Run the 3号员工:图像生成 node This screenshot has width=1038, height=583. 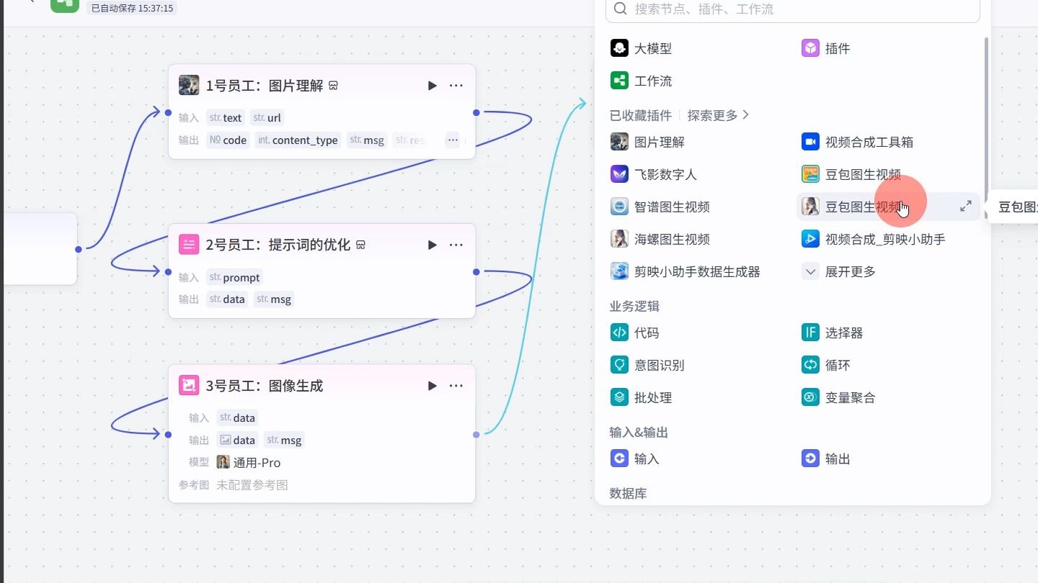(x=432, y=386)
